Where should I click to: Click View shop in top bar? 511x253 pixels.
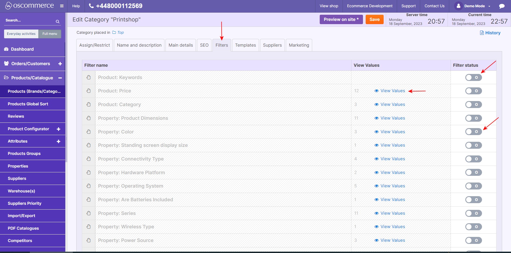point(329,6)
